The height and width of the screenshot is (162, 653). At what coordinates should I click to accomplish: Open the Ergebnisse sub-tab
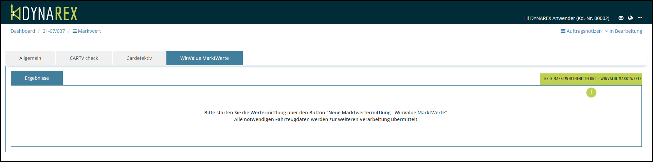(x=37, y=78)
